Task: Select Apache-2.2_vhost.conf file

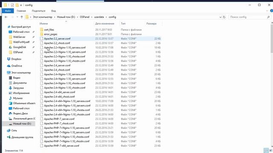Action: (57, 43)
